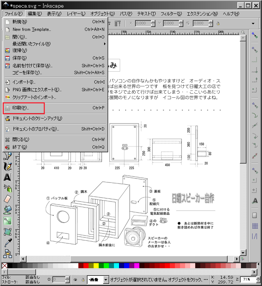This screenshot has height=286, width=262.
Task: Click snap bounding box corners icon
Action: tap(255, 70)
